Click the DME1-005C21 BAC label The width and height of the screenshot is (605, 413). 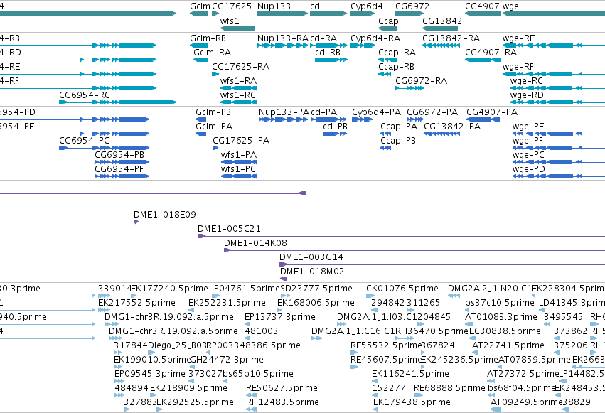coord(229,229)
